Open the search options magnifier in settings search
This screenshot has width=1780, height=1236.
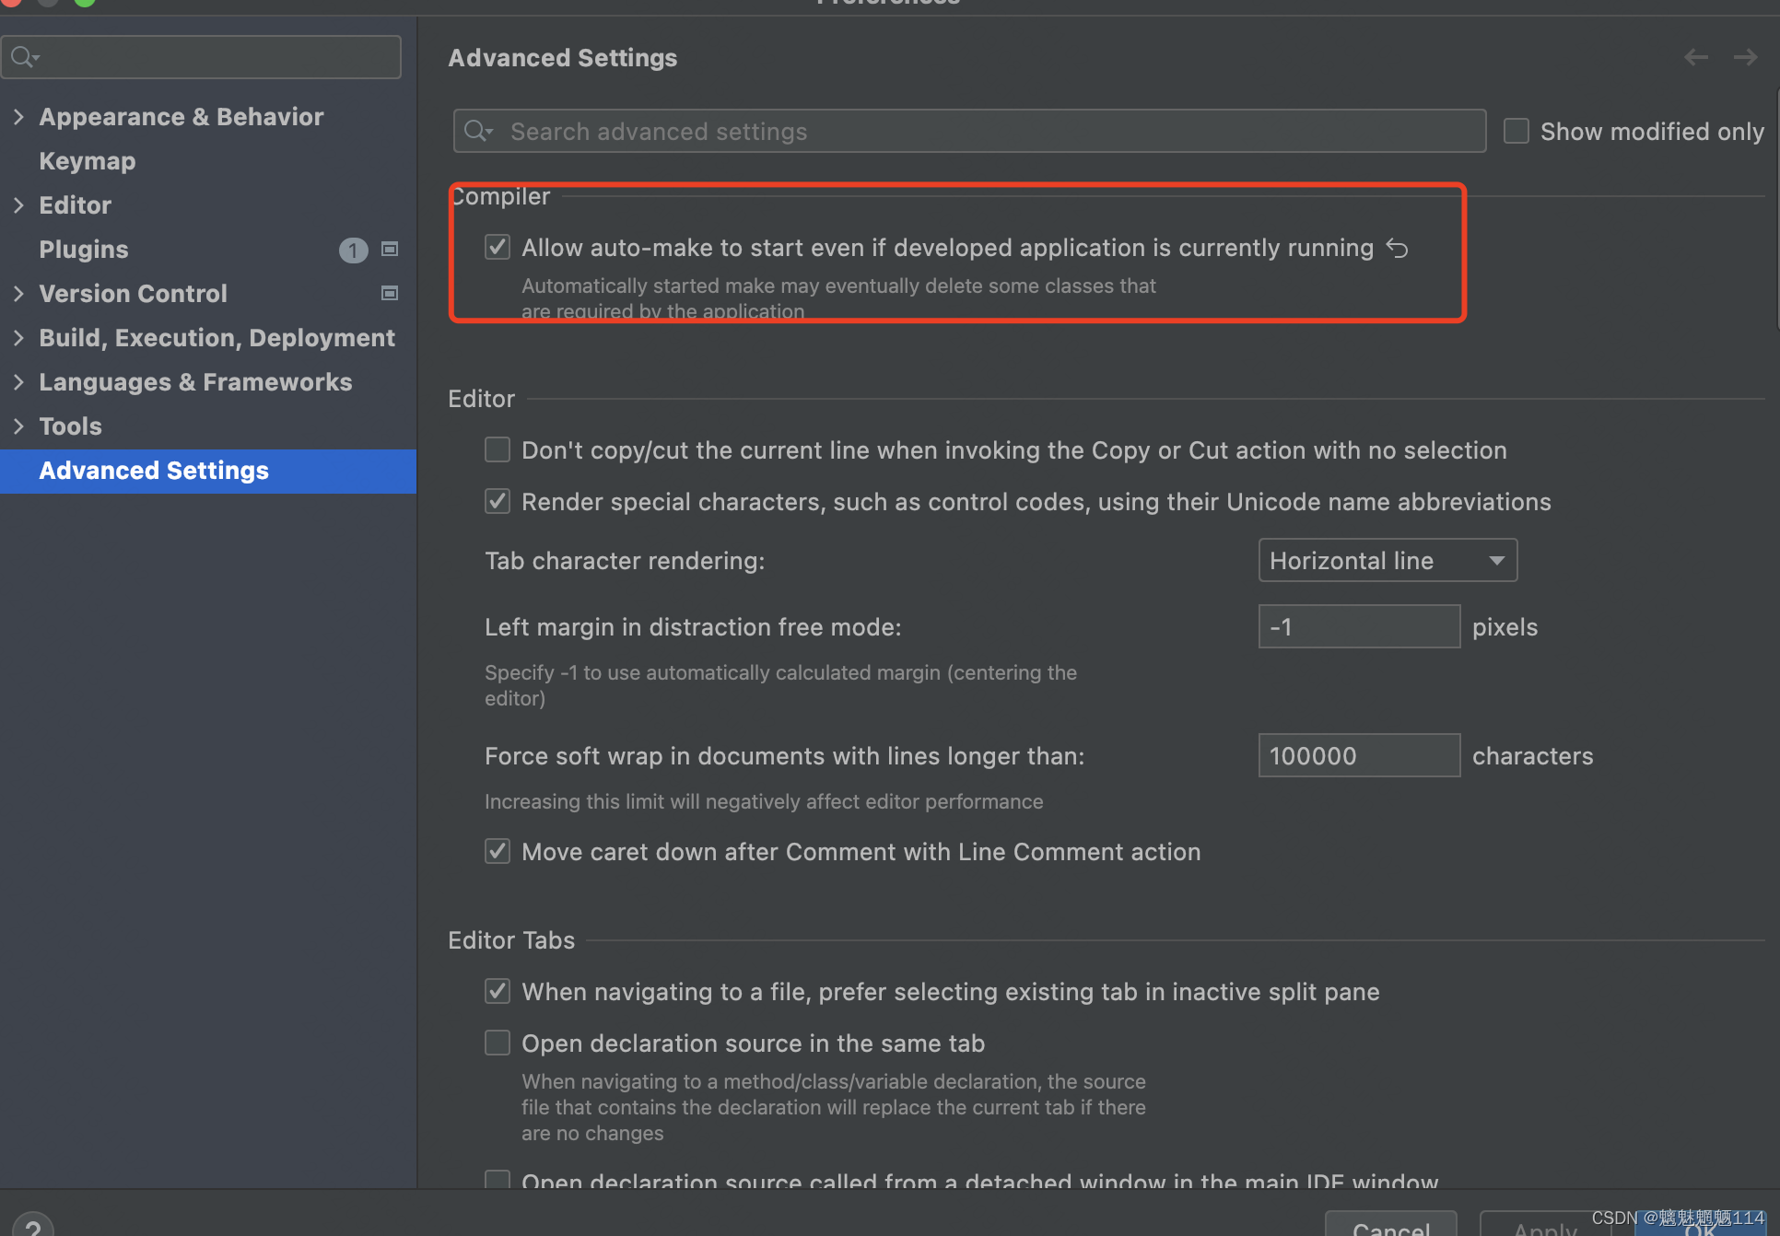tap(478, 131)
